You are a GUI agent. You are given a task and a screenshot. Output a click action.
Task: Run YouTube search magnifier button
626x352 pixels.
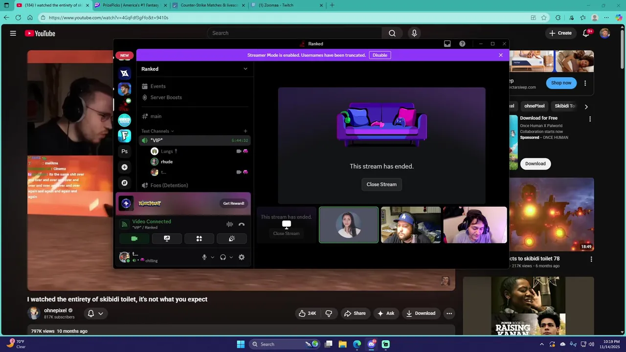392,33
